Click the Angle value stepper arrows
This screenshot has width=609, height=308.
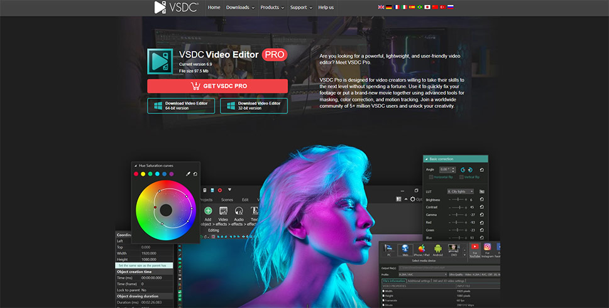coord(453,170)
